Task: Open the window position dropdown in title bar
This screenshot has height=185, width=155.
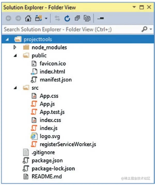Action: coord(134,7)
